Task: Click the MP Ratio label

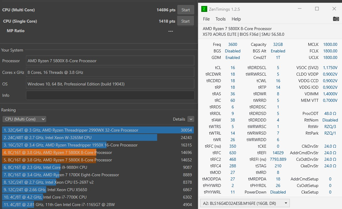Action: [x=16, y=31]
